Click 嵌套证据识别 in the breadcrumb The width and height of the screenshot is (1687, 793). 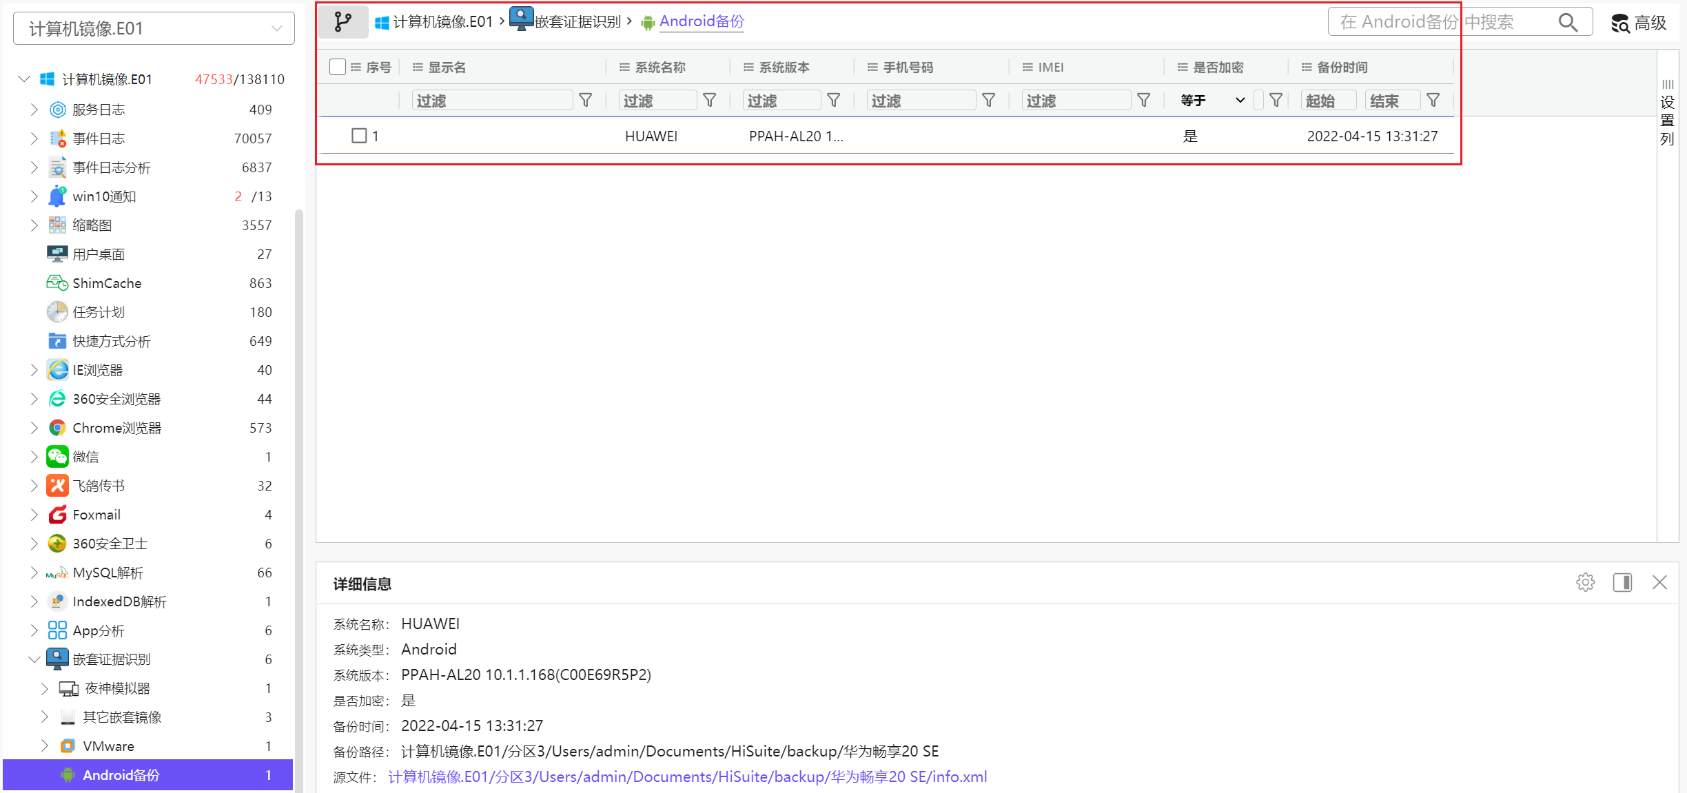(x=577, y=22)
